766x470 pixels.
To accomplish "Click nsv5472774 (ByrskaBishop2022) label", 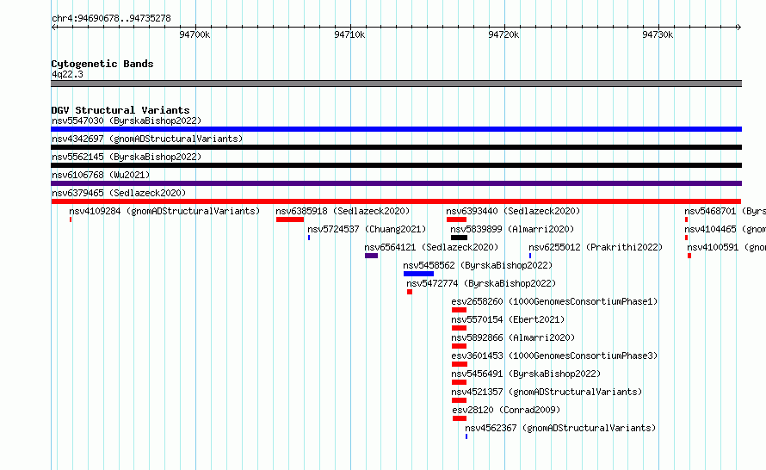I will pyautogui.click(x=481, y=283).
